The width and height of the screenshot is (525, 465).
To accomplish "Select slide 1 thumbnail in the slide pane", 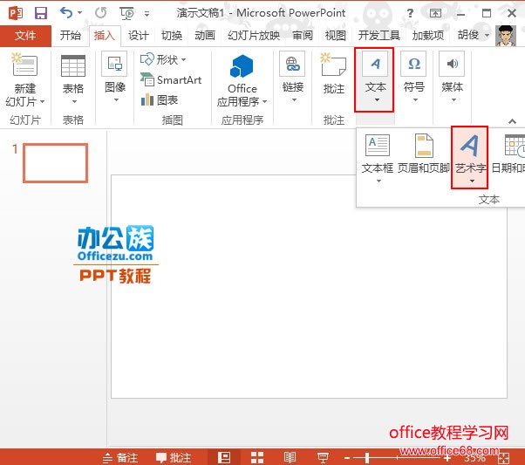I will click(56, 163).
